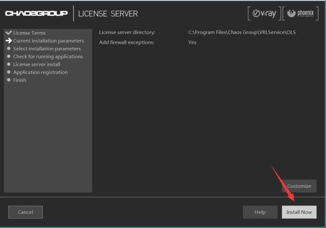This screenshot has height=228, width=326.
Task: Click the Phoenix logo
Action: coord(301,14)
